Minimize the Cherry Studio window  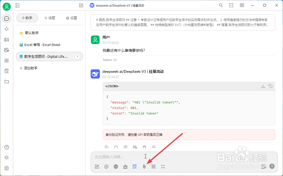(253, 6)
